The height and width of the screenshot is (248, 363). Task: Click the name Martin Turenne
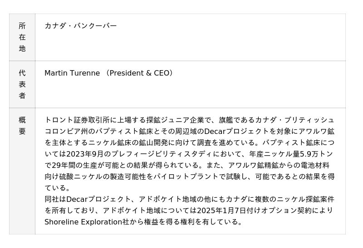pos(72,73)
